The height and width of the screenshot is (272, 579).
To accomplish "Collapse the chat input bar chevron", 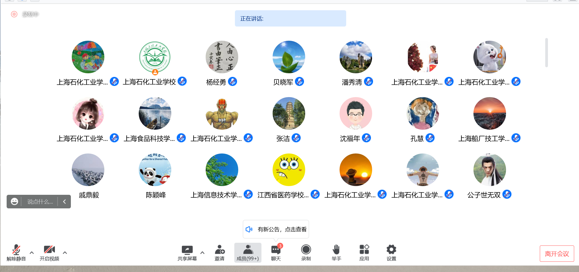I will click(x=64, y=202).
